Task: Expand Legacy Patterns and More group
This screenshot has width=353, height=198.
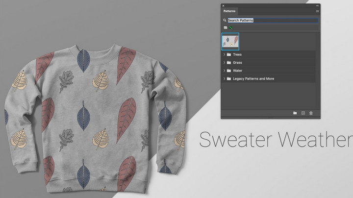Action: tap(224, 79)
